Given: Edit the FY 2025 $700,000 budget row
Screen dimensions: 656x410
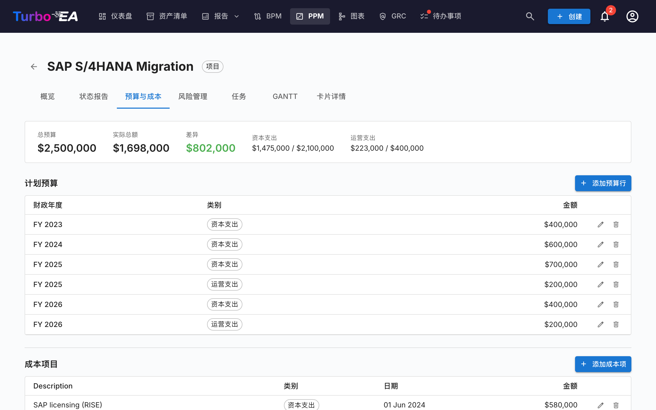Looking at the screenshot, I should tap(600, 264).
